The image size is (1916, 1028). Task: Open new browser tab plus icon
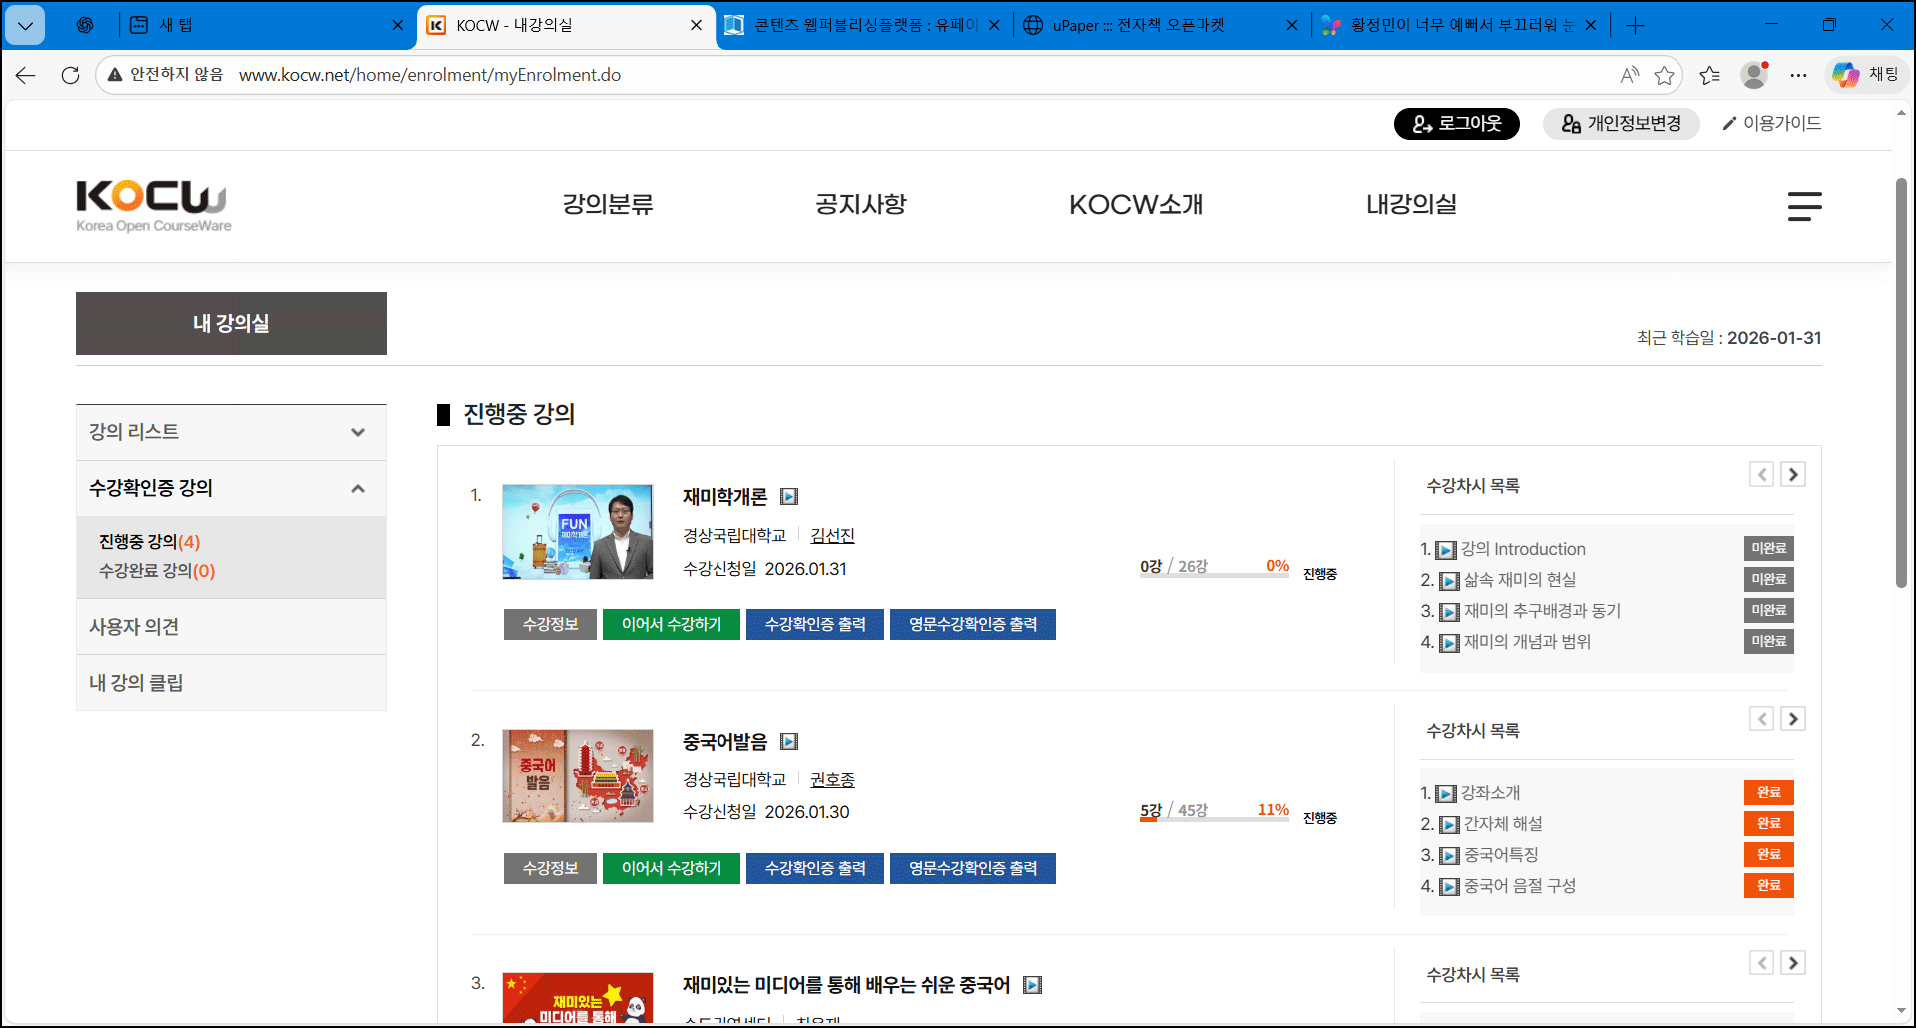click(x=1635, y=26)
